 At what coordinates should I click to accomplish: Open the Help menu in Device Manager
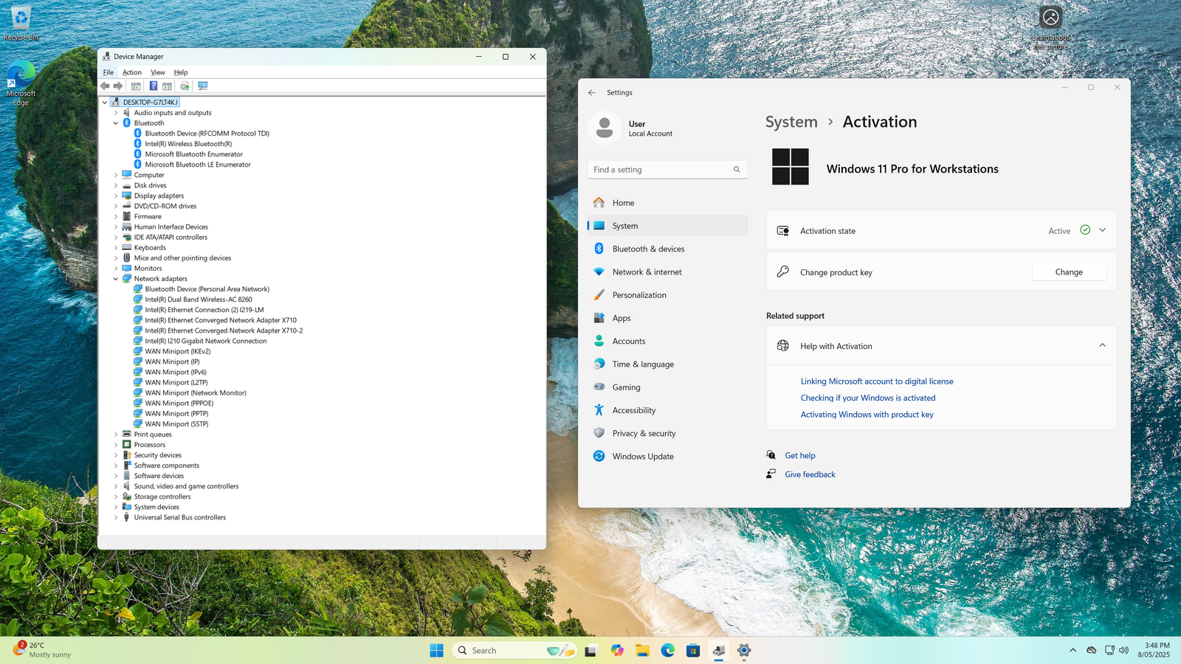[x=181, y=72]
